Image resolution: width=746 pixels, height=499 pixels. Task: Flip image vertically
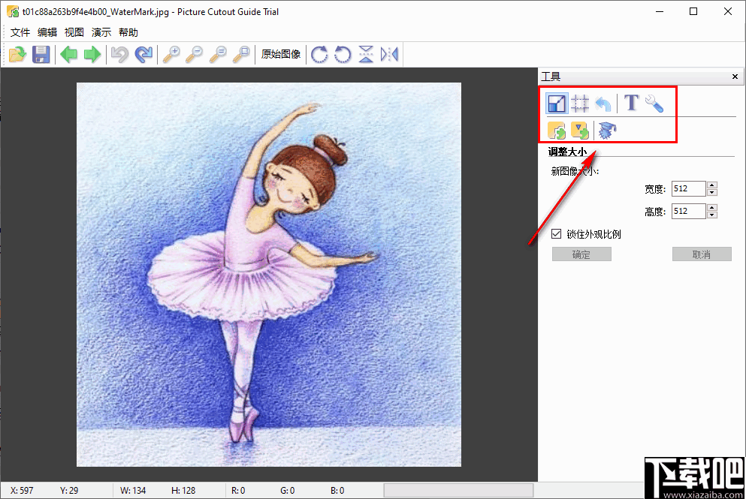366,54
